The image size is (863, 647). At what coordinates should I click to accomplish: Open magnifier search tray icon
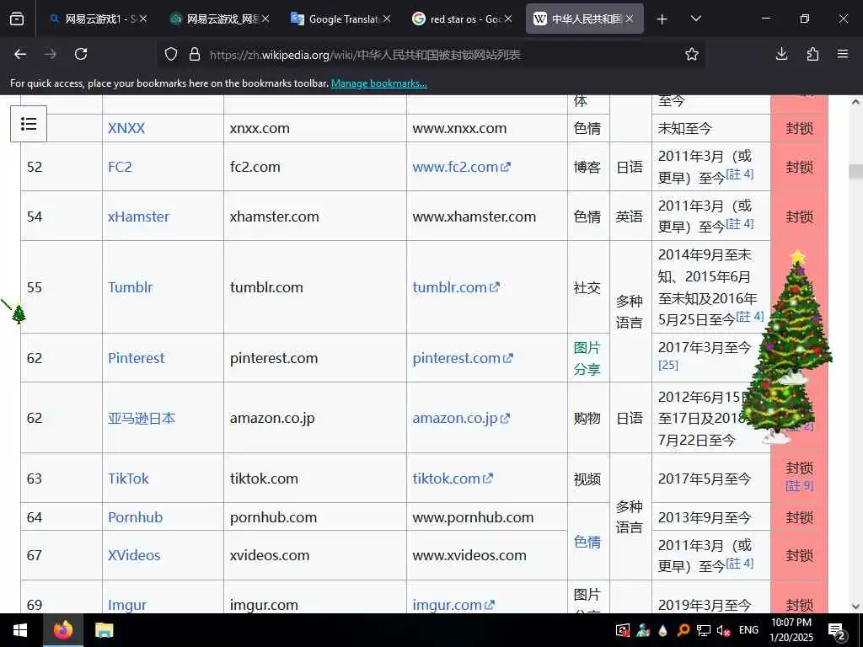tap(683, 630)
